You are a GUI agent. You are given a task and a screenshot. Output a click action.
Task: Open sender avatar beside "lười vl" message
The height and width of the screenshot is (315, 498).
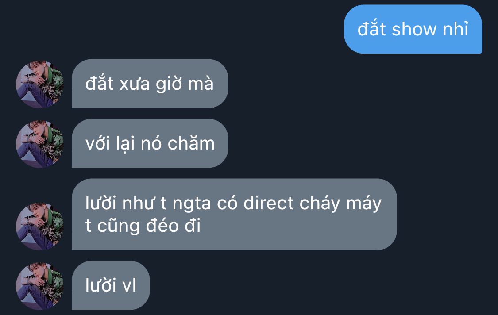tap(40, 286)
